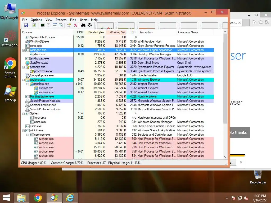
Task: Close the Internet Explorer tab
Action: tap(239, 23)
